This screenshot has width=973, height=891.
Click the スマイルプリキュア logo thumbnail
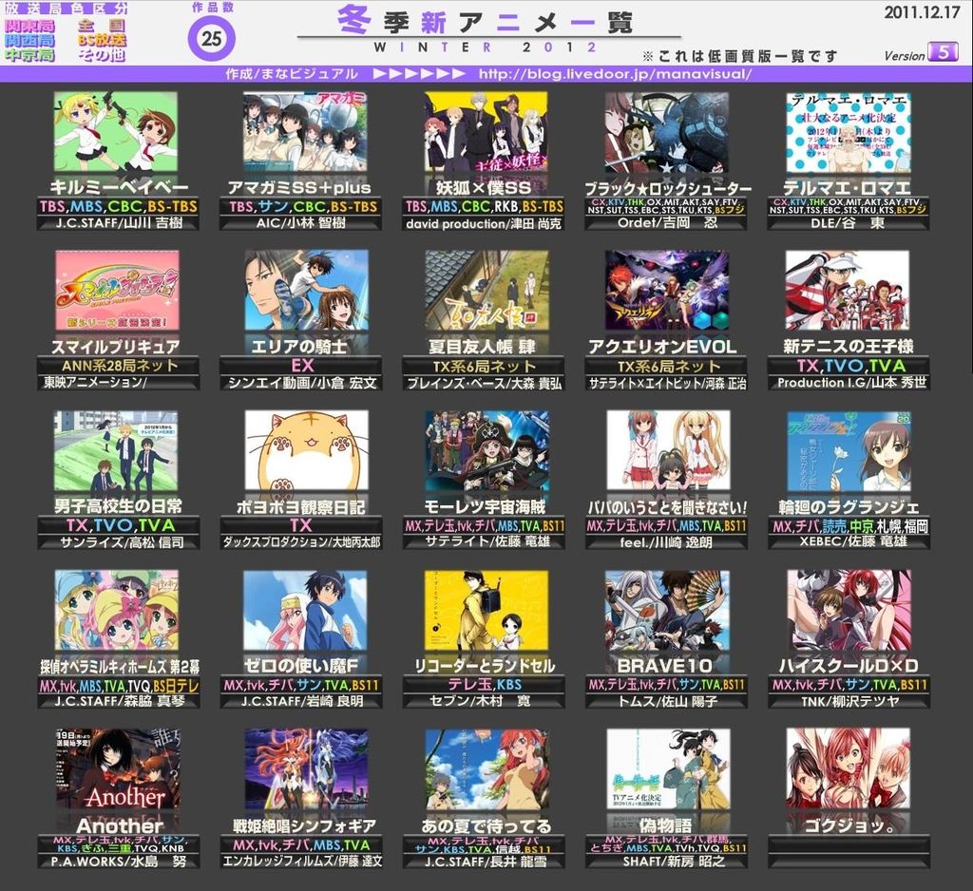(117, 290)
